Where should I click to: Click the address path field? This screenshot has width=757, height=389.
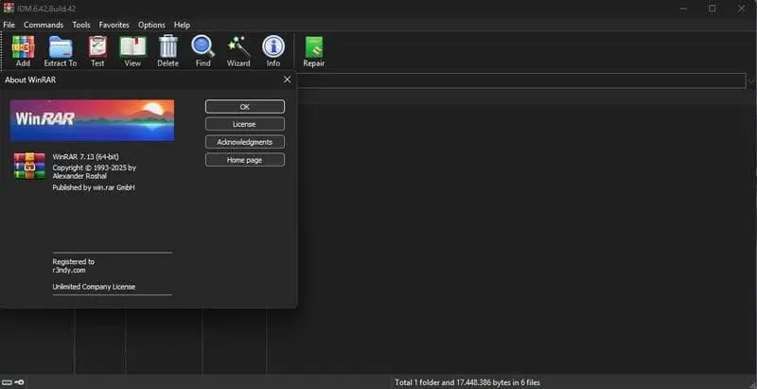[x=521, y=81]
